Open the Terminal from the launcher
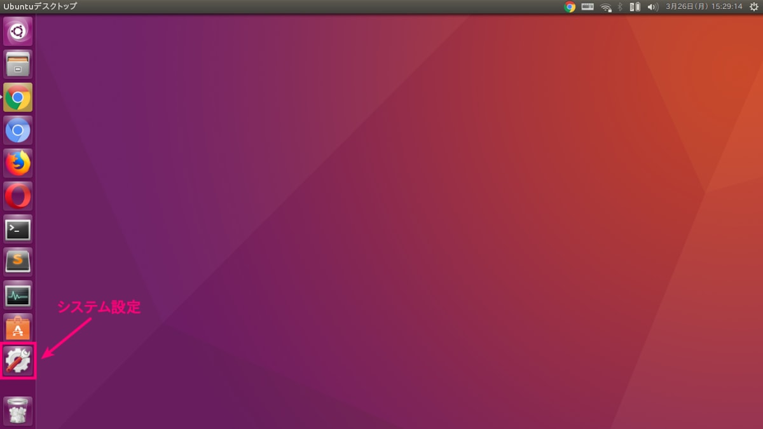Screen dimensions: 763x429 18,229
